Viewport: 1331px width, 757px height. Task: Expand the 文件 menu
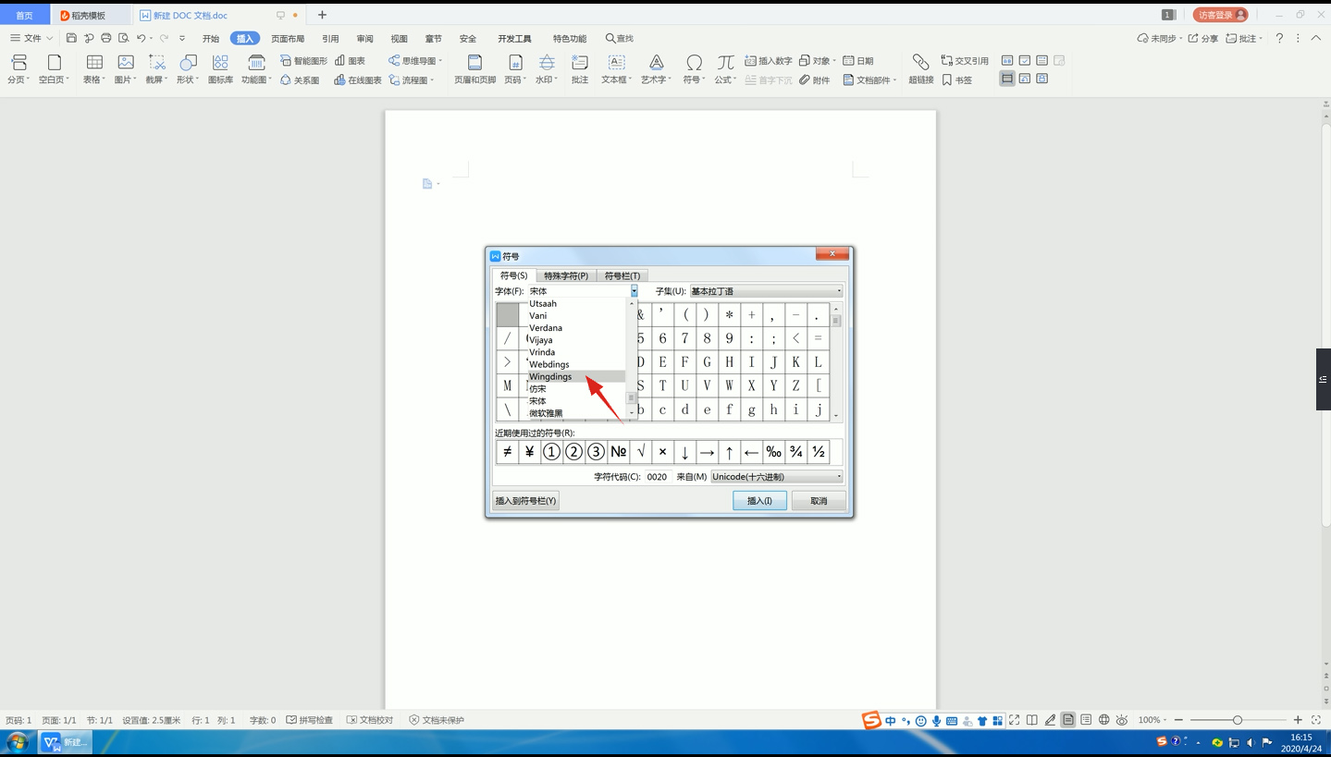[31, 38]
